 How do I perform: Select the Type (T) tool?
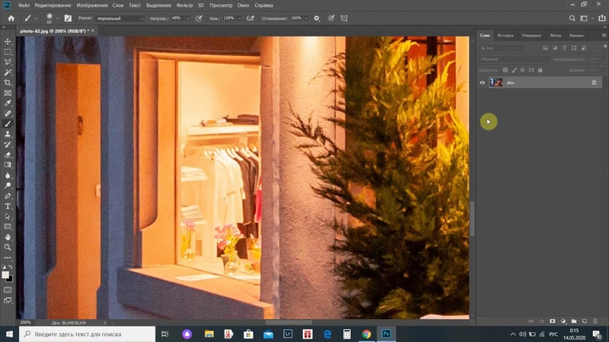[8, 206]
